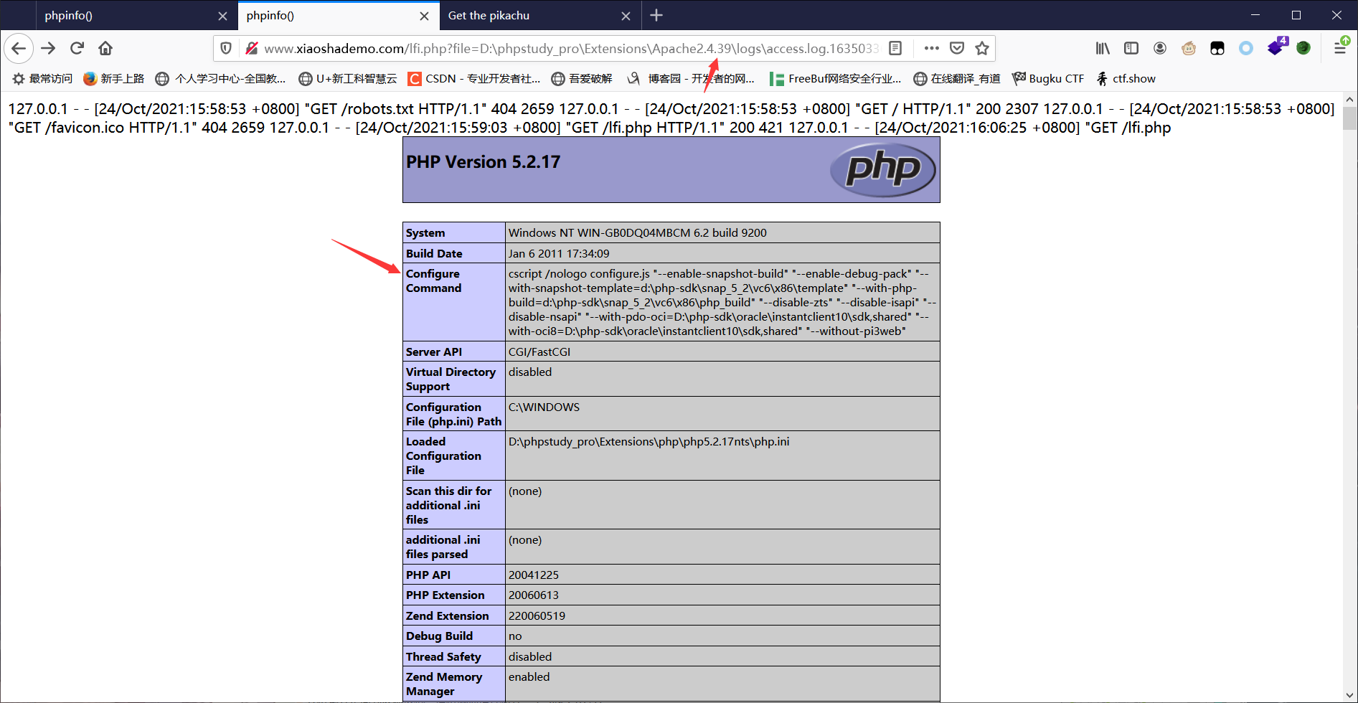
Task: Click the System row label
Action: click(x=425, y=232)
